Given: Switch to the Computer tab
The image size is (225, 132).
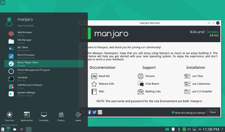Looking at the screenshot, I should point(44,117).
